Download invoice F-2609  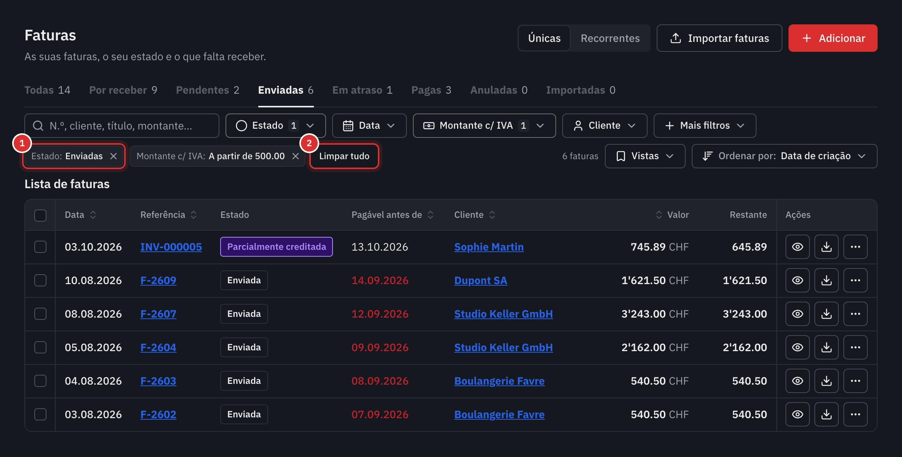[826, 280]
